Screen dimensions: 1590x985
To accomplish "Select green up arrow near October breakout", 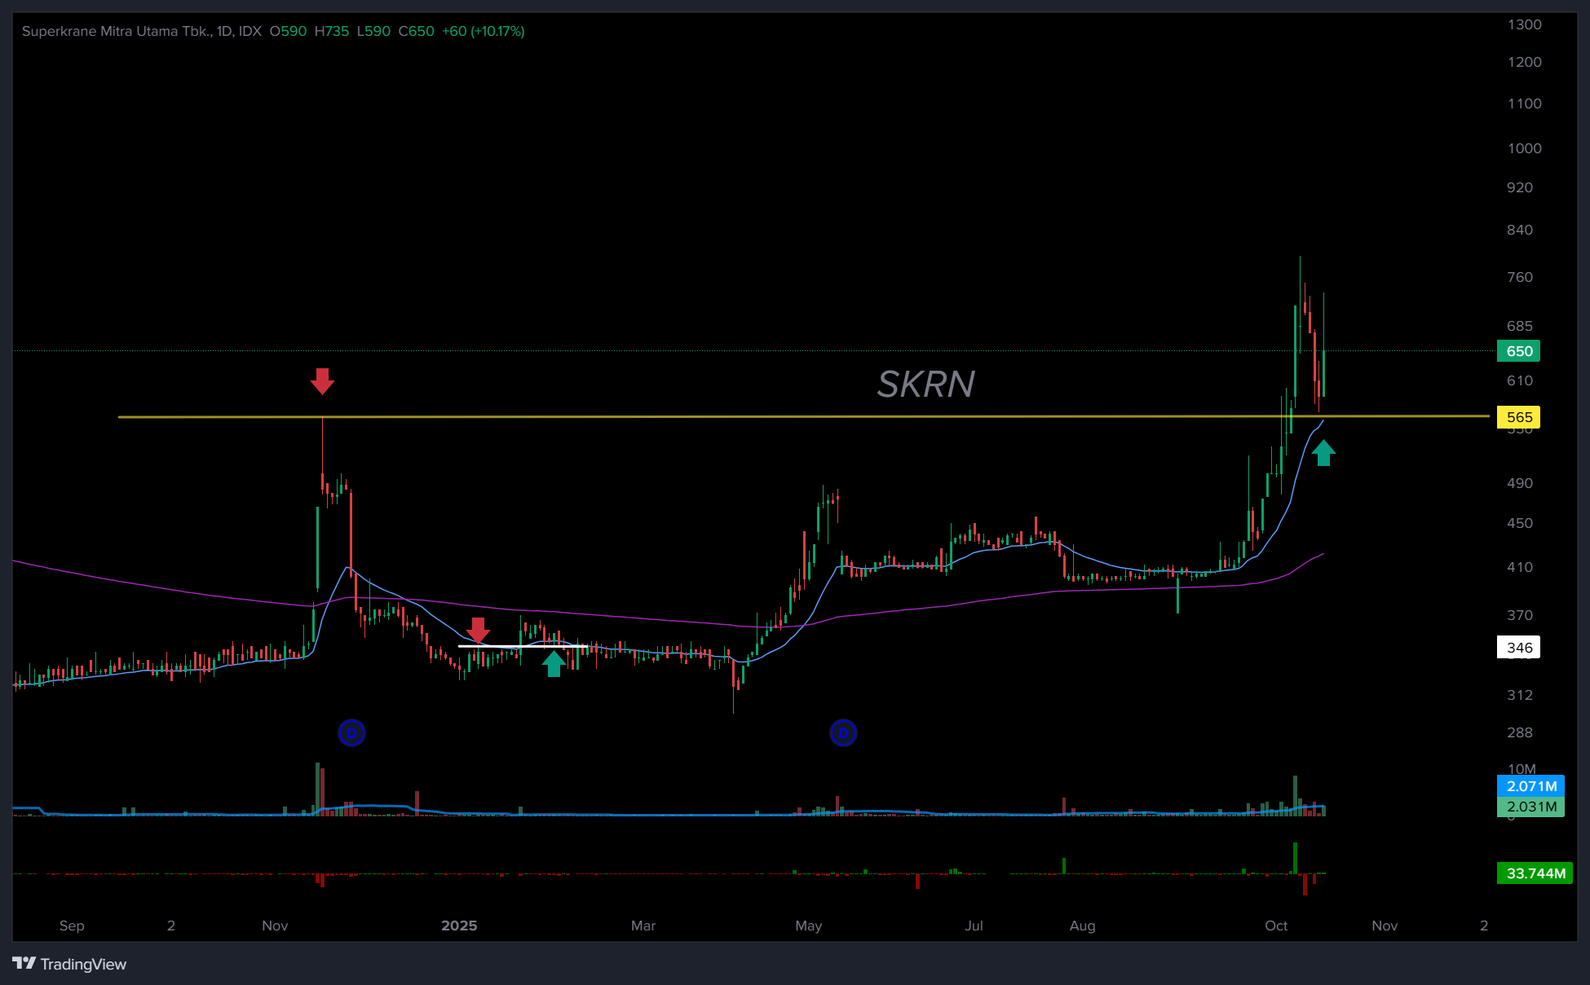I will [x=1323, y=453].
